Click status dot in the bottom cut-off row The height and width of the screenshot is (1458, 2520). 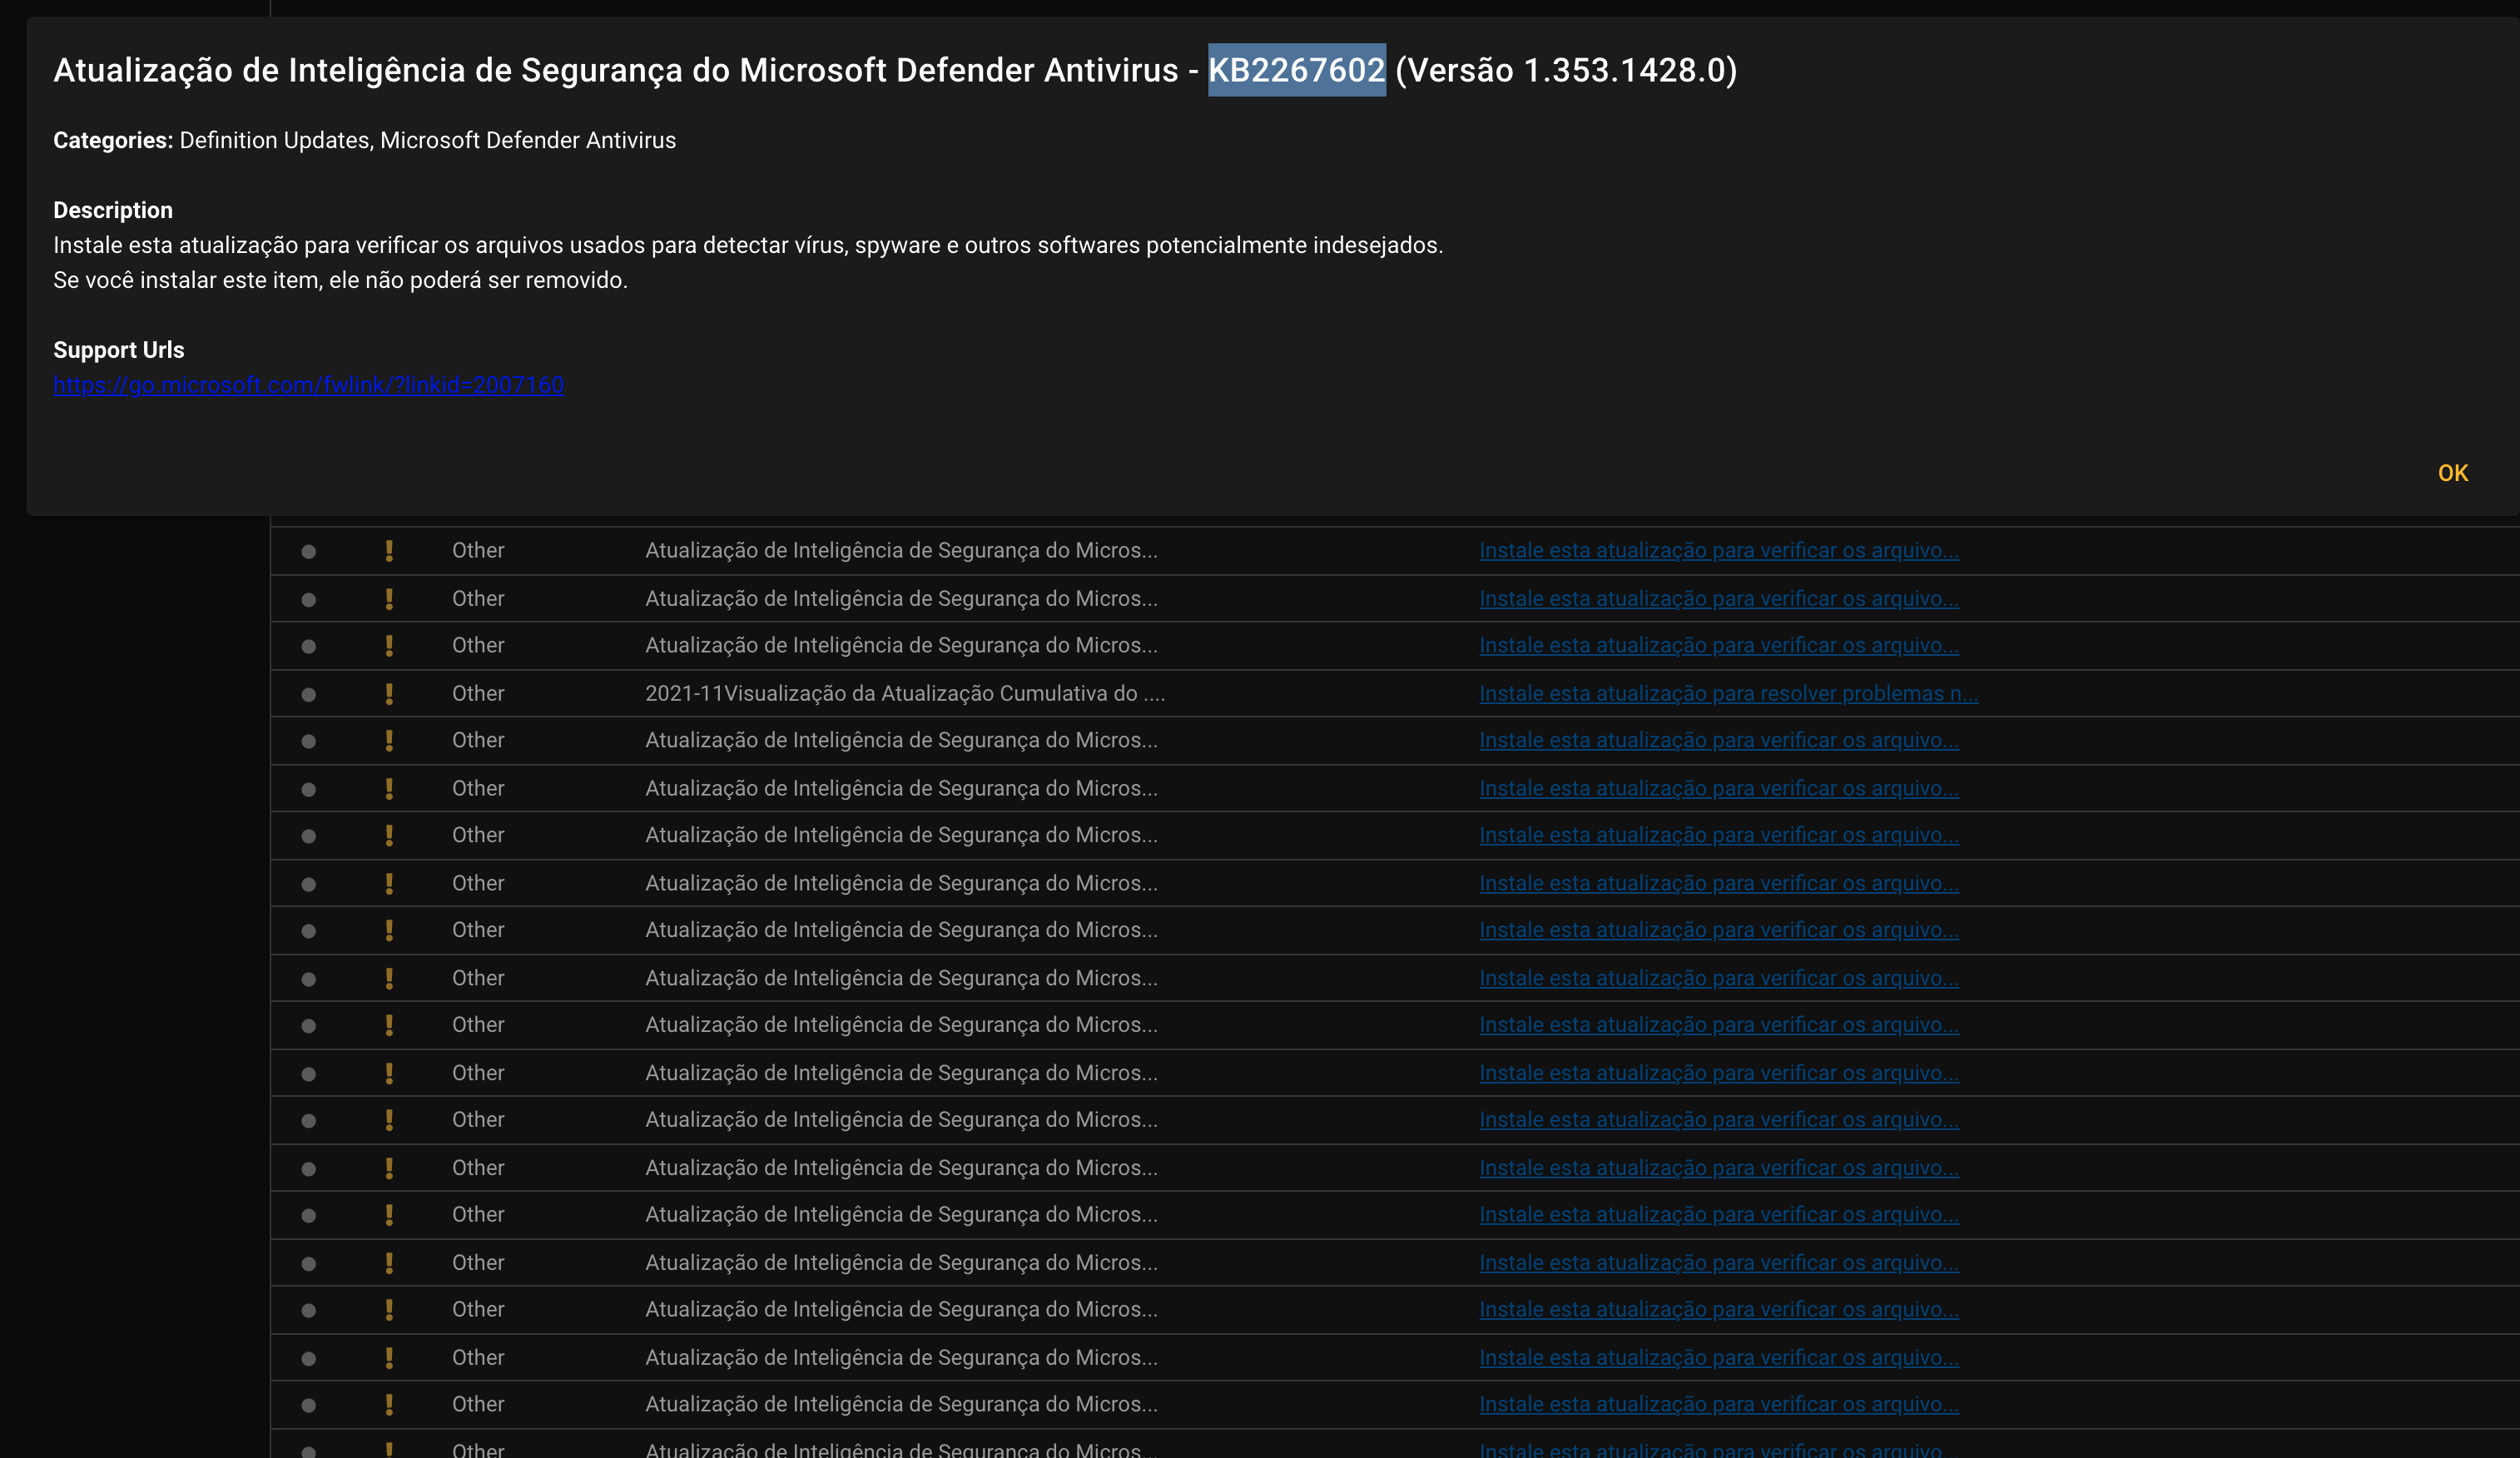pos(309,1451)
